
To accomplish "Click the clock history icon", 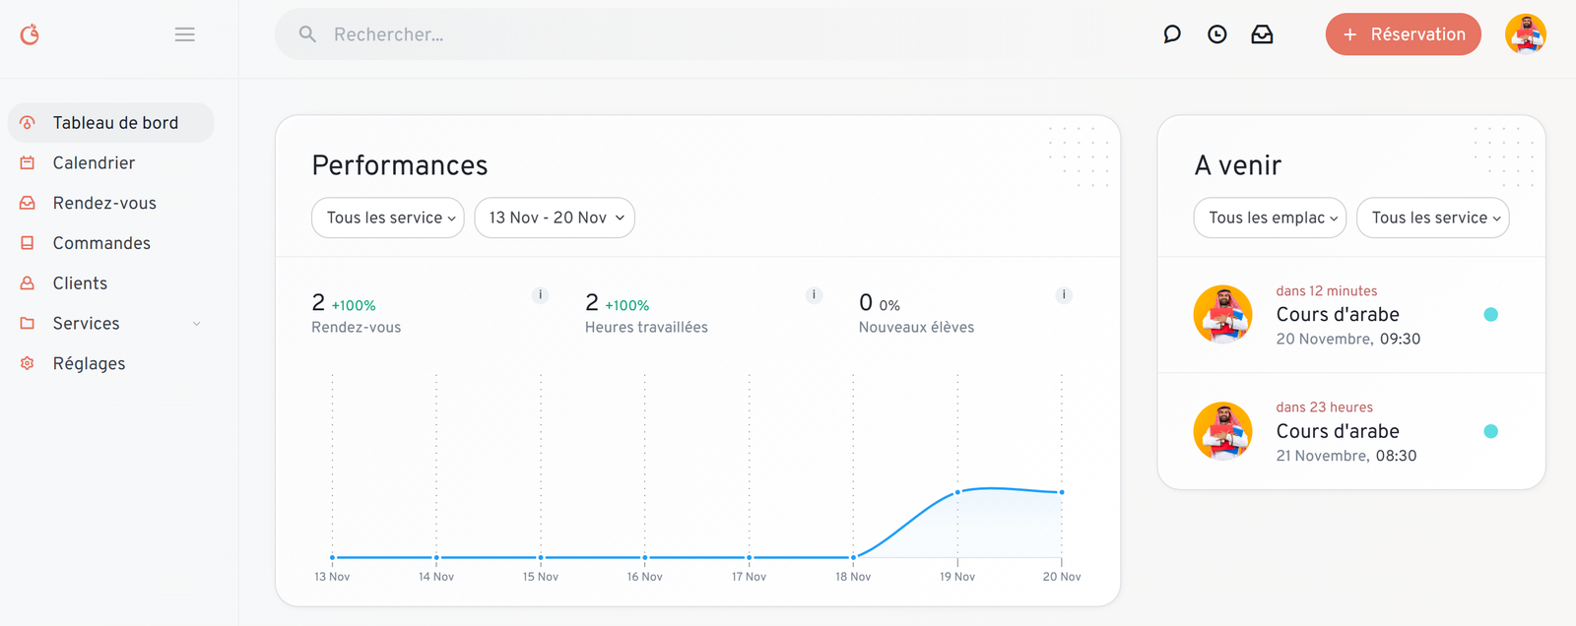I will click(x=1217, y=34).
